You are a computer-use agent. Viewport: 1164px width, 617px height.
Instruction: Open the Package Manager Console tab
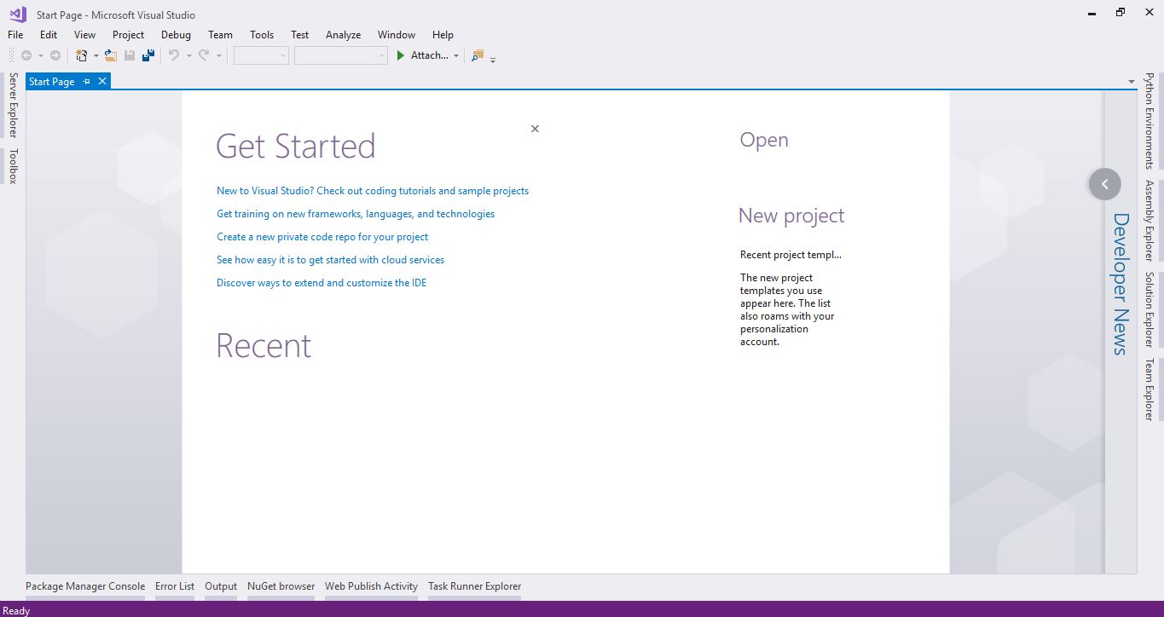point(85,586)
